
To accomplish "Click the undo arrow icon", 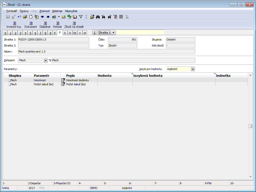I will (19, 17).
